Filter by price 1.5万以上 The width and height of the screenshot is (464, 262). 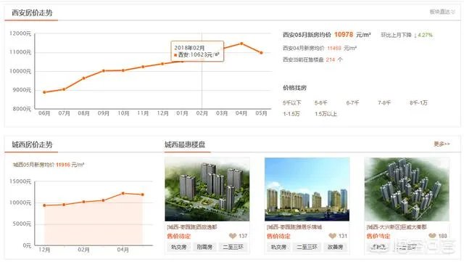click(326, 114)
